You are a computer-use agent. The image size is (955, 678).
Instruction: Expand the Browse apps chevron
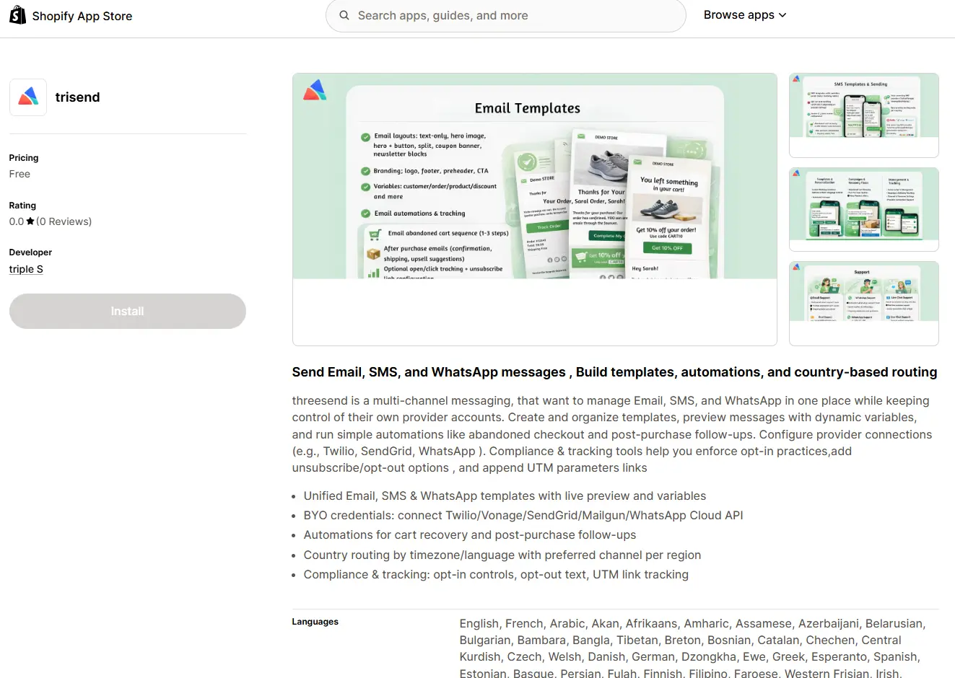[x=782, y=15]
